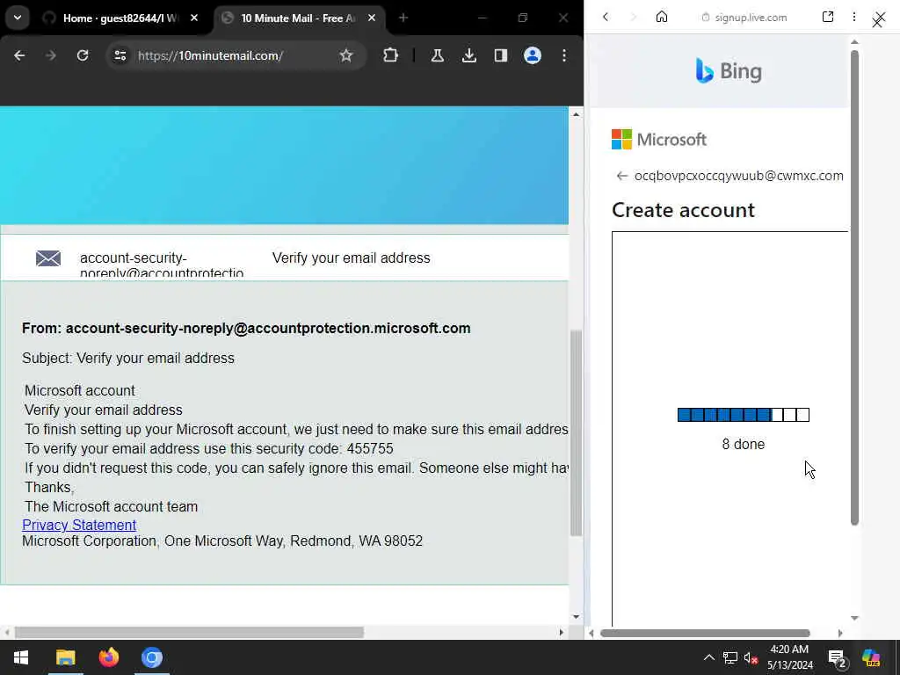The height and width of the screenshot is (675, 900).
Task: Click the Bing logo
Action: pyautogui.click(x=729, y=71)
